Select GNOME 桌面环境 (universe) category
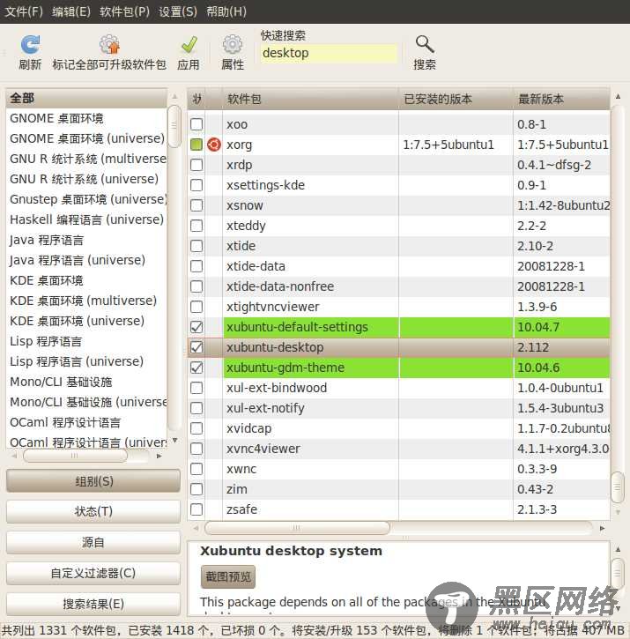The image size is (630, 639). pos(87,138)
